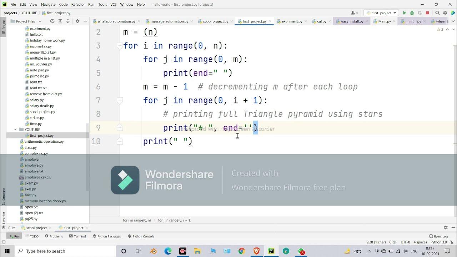457x257 pixels.
Task: Open the warnings indicator showing 2
Action: point(440,29)
